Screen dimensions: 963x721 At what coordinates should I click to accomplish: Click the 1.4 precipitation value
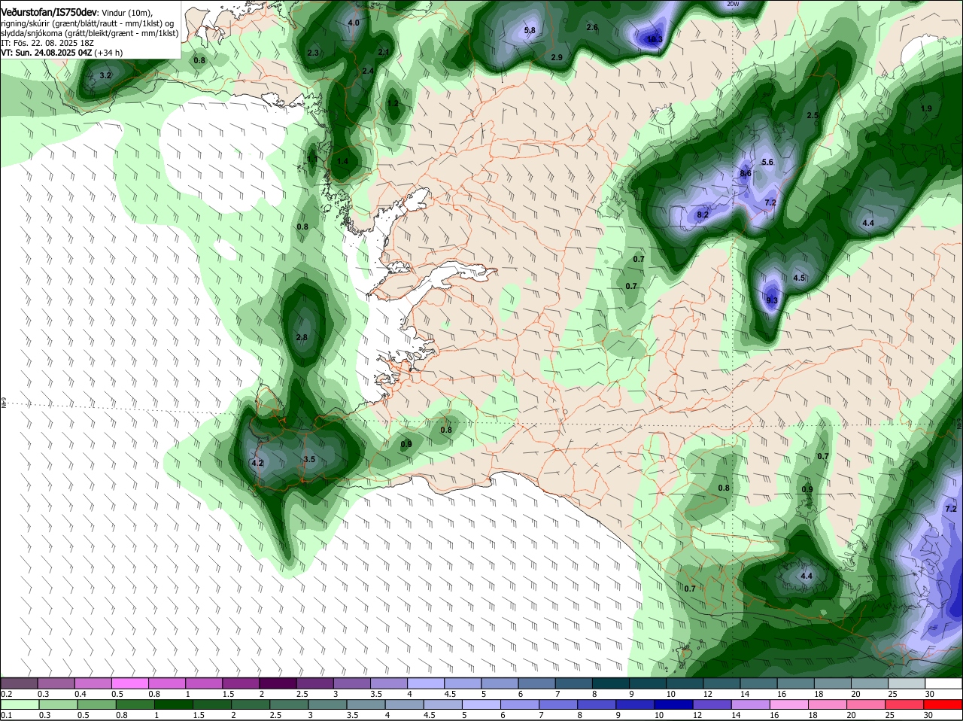[343, 161]
